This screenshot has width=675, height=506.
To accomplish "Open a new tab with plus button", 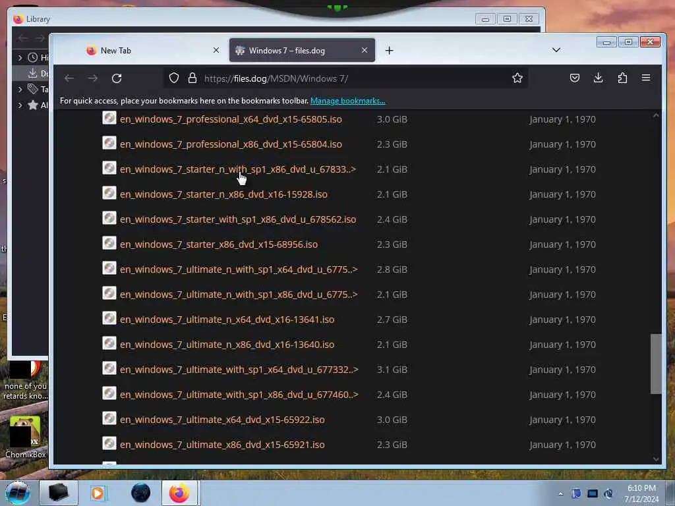I will [x=389, y=50].
